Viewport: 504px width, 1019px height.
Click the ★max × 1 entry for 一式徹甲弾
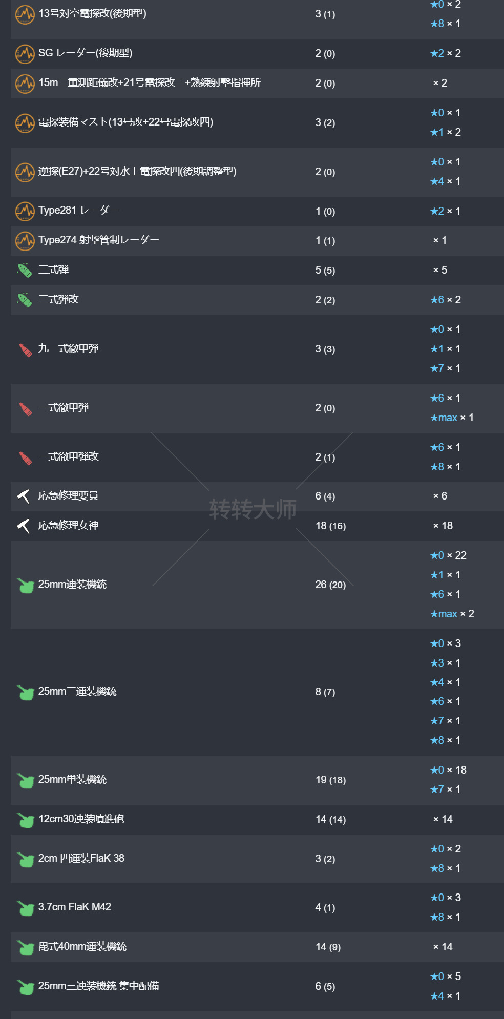point(452,418)
